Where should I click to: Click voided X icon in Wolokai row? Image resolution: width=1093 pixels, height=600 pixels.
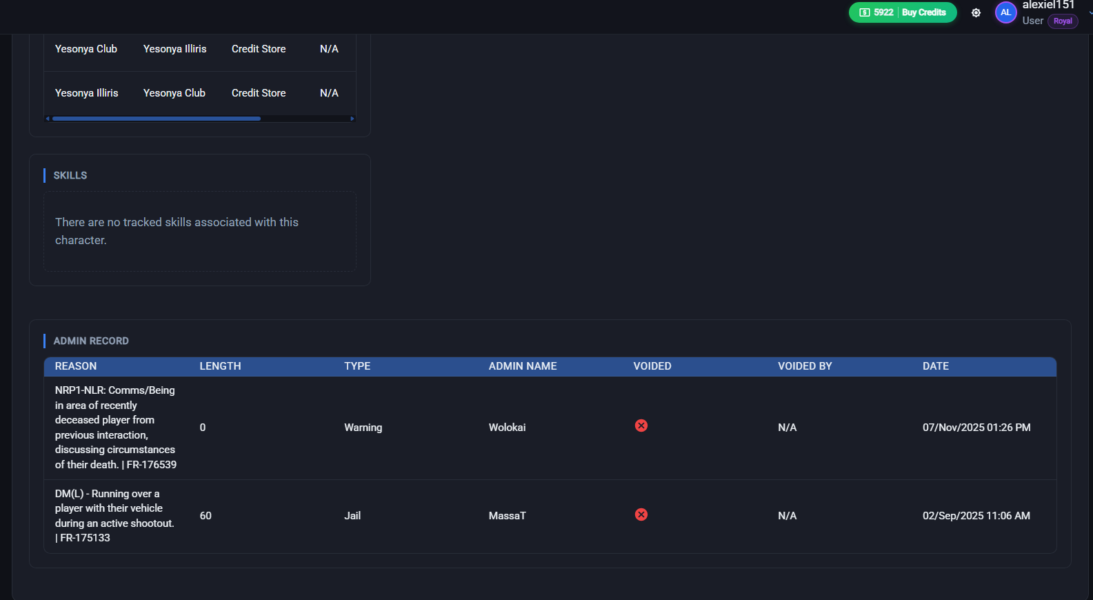(641, 426)
